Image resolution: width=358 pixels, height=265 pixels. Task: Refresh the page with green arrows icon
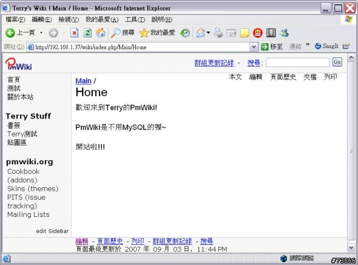coord(88,33)
